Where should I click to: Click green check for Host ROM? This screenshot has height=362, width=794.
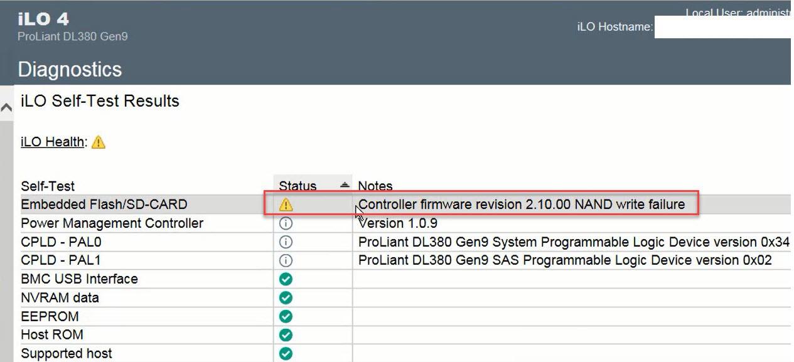(286, 335)
